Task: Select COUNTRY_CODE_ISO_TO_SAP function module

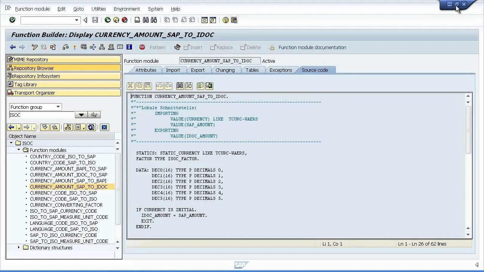Action: point(63,156)
